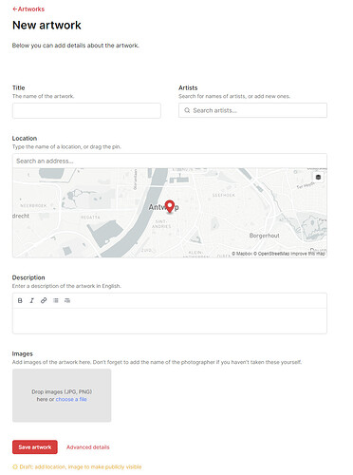Click the Title input field
Viewport: 353px width, 475px height.
click(86, 110)
